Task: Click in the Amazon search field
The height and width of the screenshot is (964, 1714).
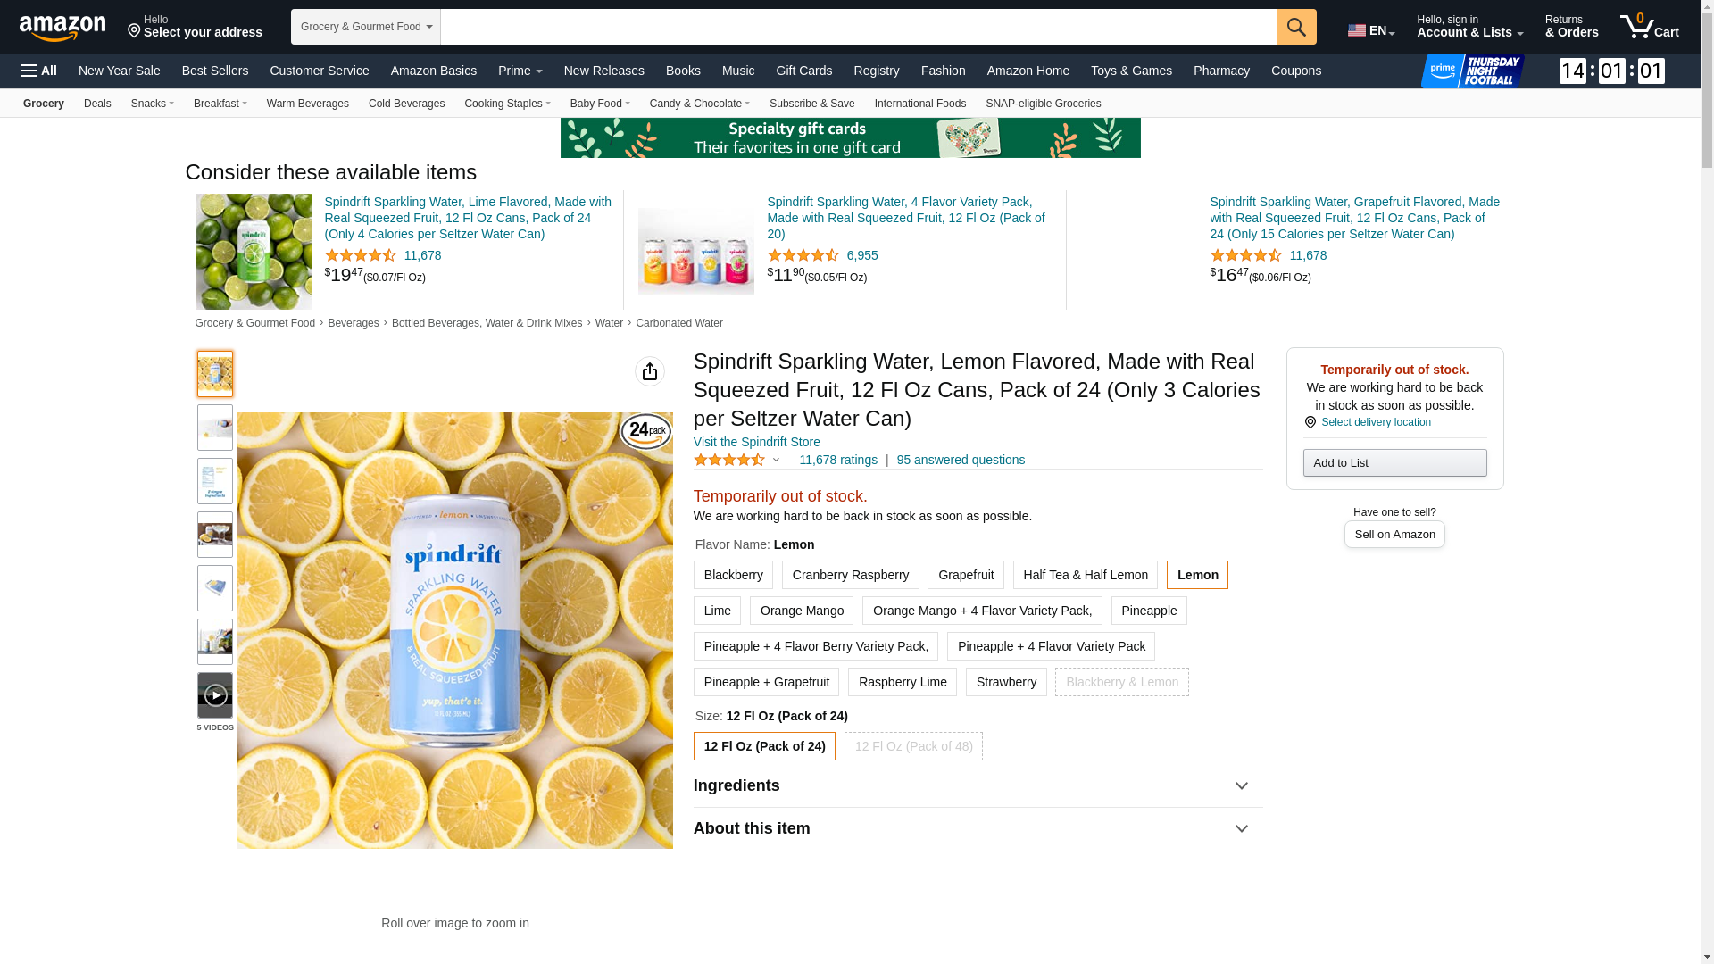Action: (857, 27)
